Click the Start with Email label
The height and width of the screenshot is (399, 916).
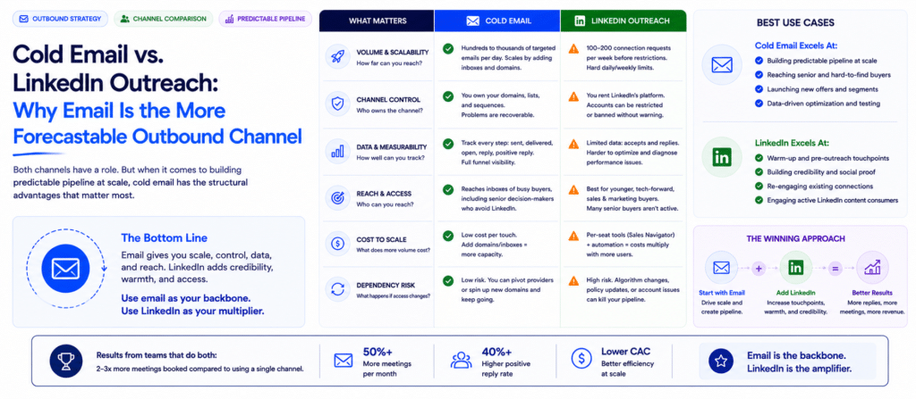[722, 293]
